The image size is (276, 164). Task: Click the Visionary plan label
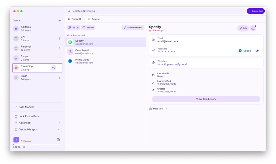point(26,141)
